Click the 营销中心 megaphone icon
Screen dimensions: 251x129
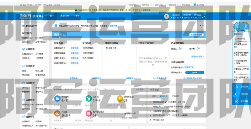[24, 117]
